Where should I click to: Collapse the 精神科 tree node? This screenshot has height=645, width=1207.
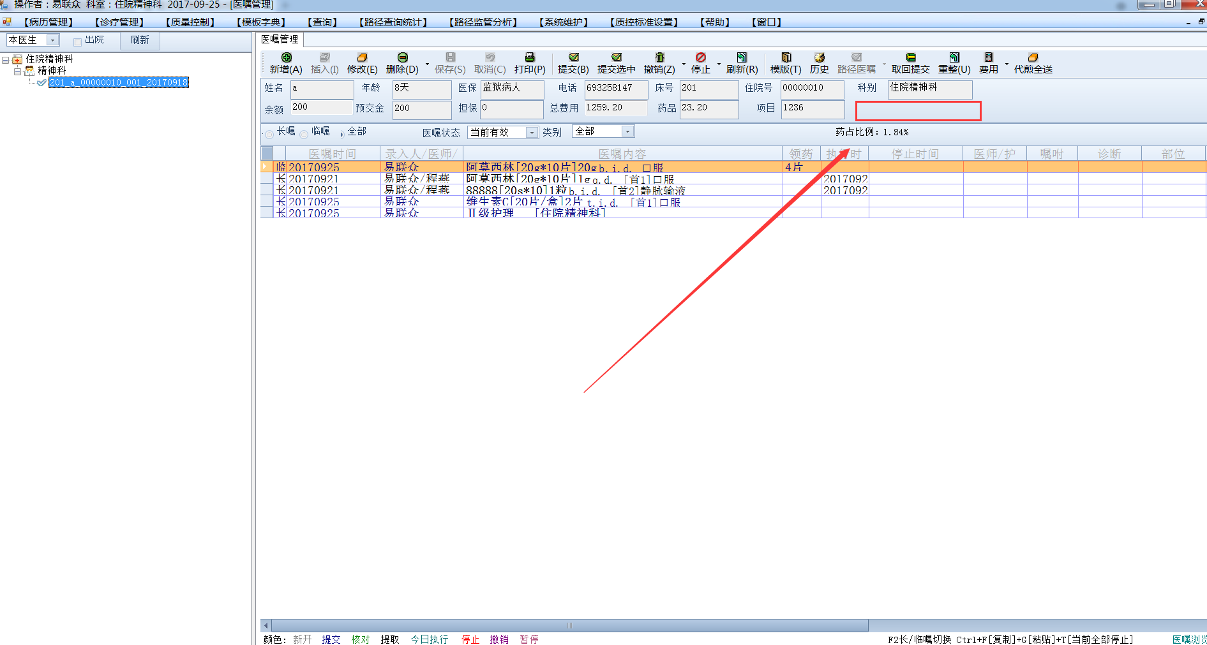pos(17,71)
